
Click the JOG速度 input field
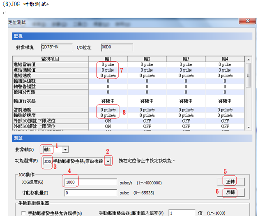pos(90,182)
